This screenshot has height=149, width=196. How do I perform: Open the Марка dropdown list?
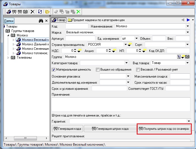(x=188, y=32)
